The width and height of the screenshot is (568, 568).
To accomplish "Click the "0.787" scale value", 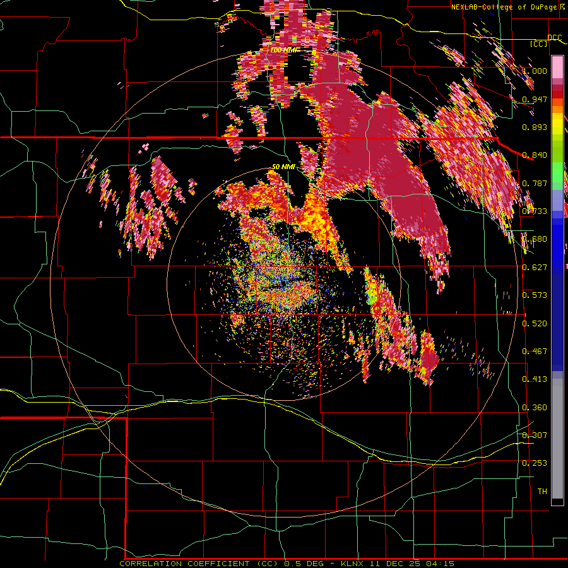I will (x=535, y=183).
